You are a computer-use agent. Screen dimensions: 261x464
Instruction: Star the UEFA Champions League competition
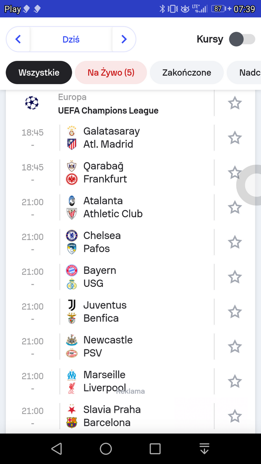click(234, 103)
